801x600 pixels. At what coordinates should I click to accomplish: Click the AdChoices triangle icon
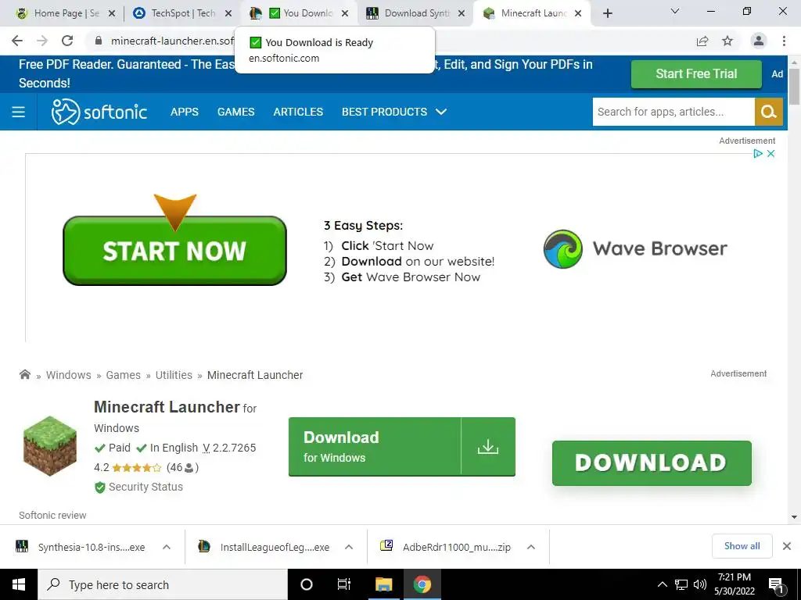tap(758, 154)
